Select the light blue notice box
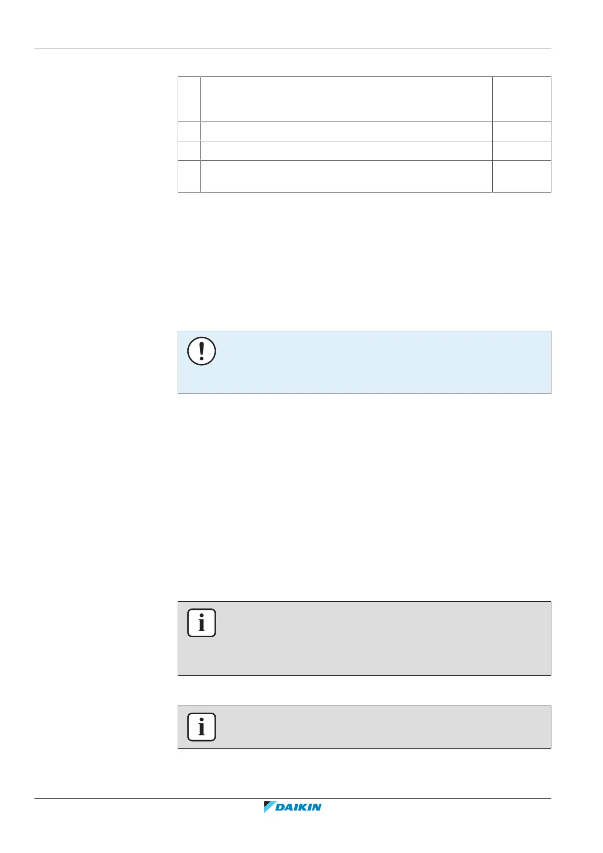The width and height of the screenshot is (603, 853). 364,362
